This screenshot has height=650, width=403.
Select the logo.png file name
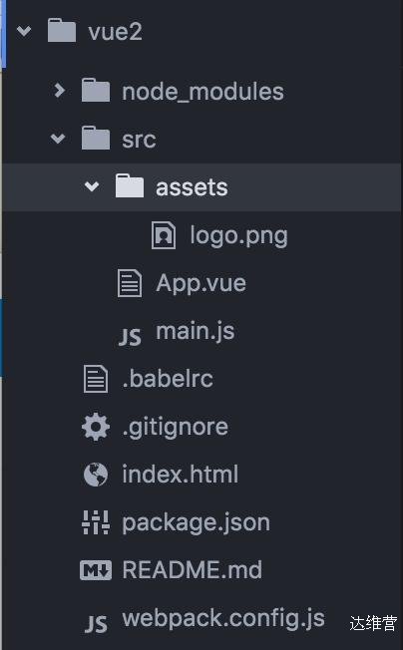click(238, 236)
